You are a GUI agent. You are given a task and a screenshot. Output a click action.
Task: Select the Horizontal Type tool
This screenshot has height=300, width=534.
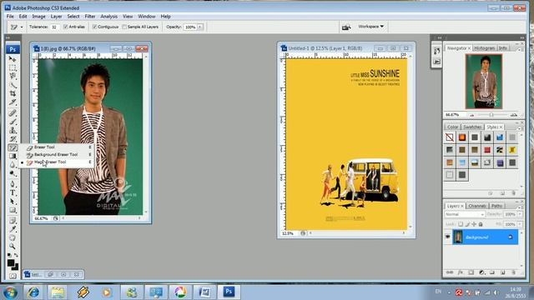[x=13, y=192]
